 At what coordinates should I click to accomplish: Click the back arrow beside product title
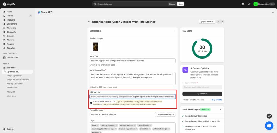(x=89, y=22)
